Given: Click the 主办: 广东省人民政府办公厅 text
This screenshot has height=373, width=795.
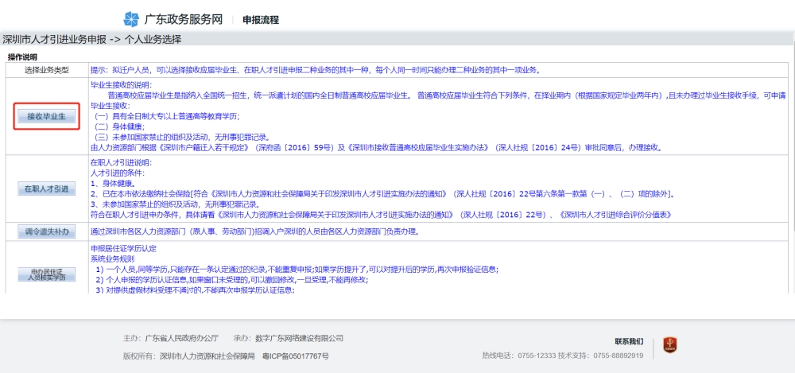Looking at the screenshot, I should (171, 338).
